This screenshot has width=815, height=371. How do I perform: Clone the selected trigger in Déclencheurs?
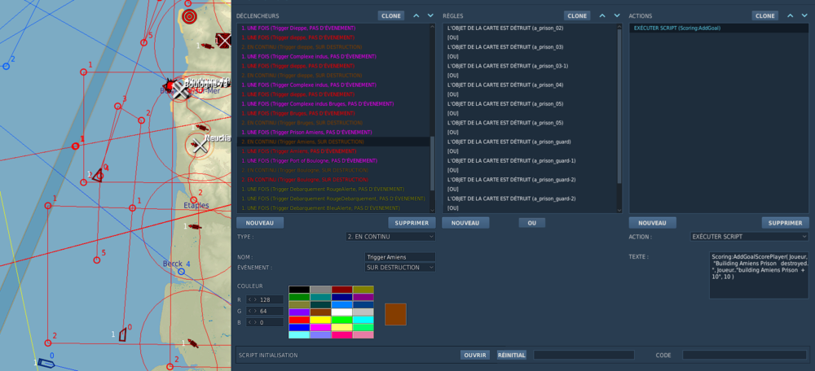[x=391, y=15]
